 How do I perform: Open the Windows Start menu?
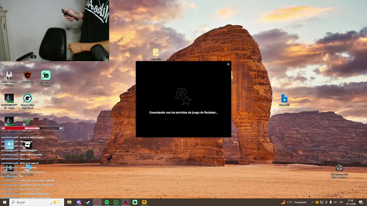click(x=4, y=202)
